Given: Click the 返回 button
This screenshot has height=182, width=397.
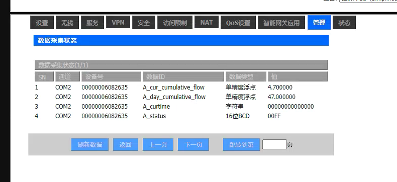Looking at the screenshot, I should click(125, 144).
